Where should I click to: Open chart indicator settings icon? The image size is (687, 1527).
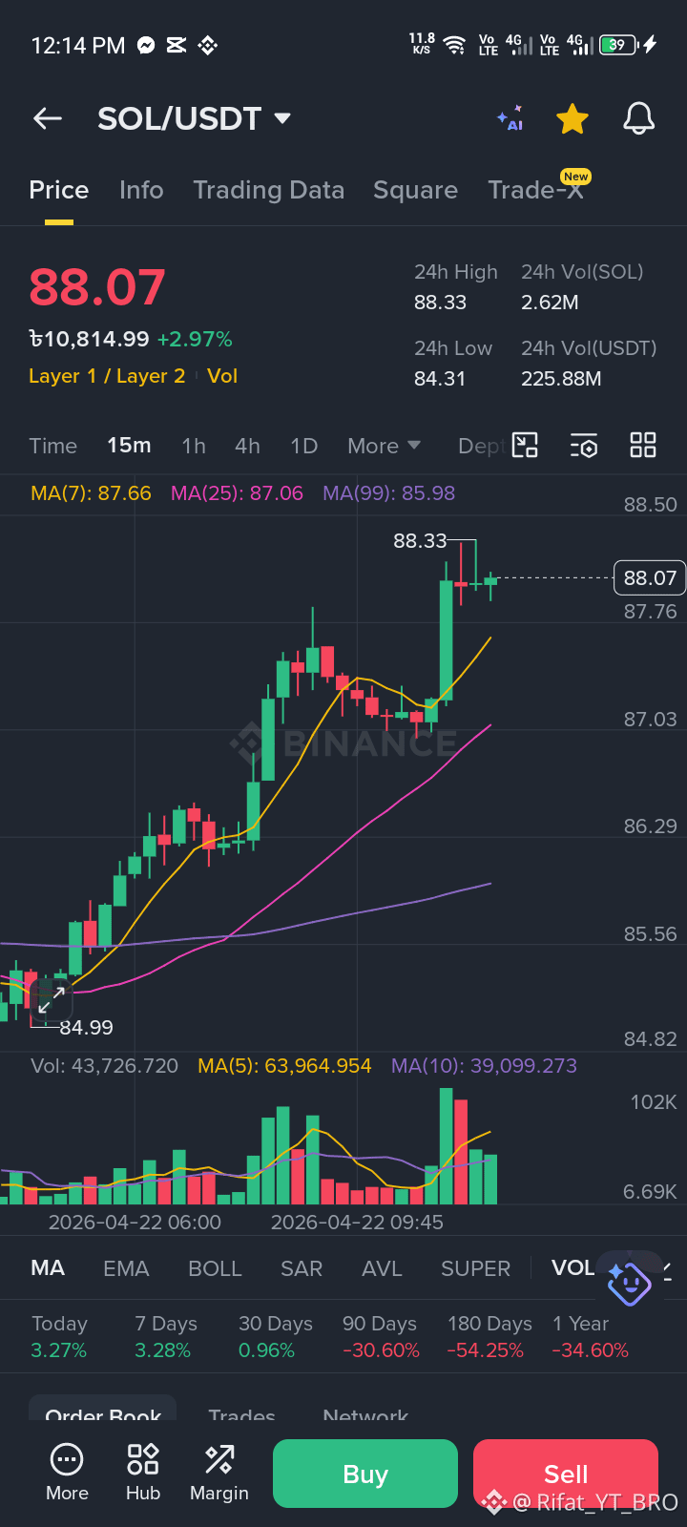coord(584,445)
